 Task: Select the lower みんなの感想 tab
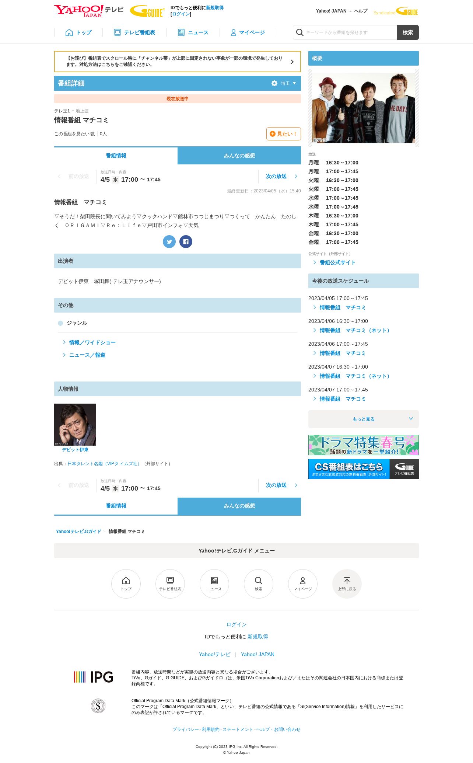239,506
